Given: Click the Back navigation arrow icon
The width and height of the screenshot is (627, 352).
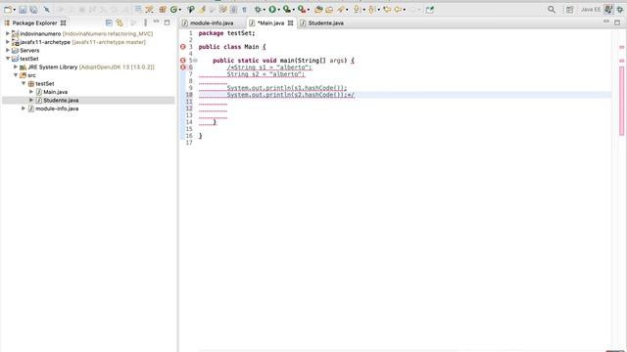Looking at the screenshot, I should coord(398,9).
